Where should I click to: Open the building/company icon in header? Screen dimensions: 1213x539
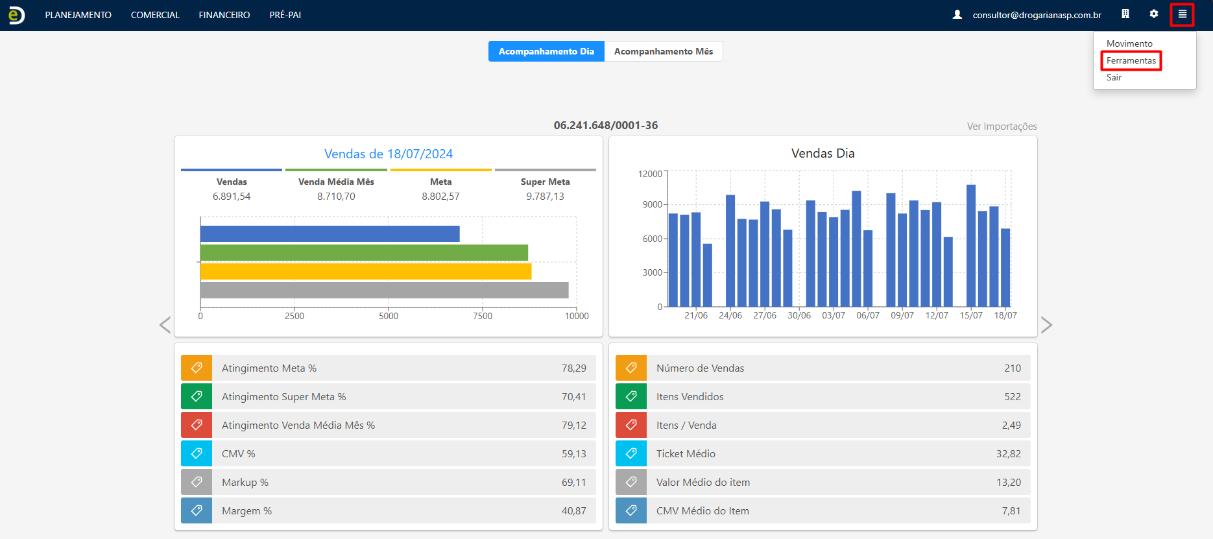pyautogui.click(x=1125, y=14)
